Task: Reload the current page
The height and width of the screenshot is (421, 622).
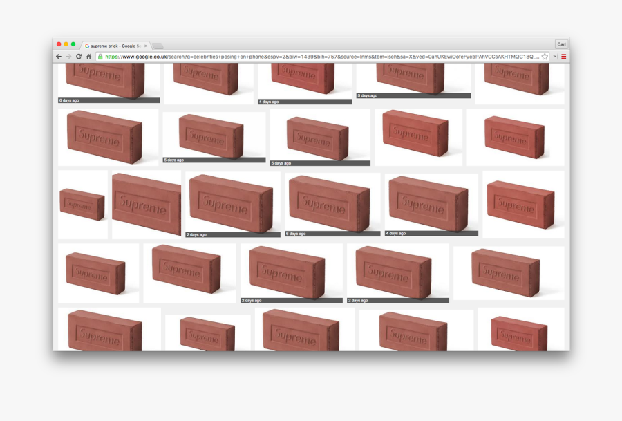Action: click(79, 57)
